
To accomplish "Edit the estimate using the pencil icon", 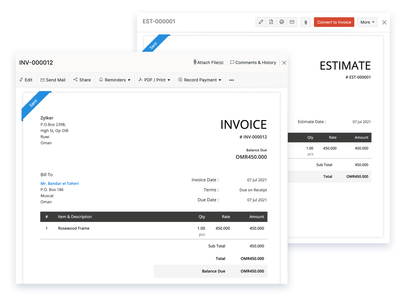I will 261,22.
